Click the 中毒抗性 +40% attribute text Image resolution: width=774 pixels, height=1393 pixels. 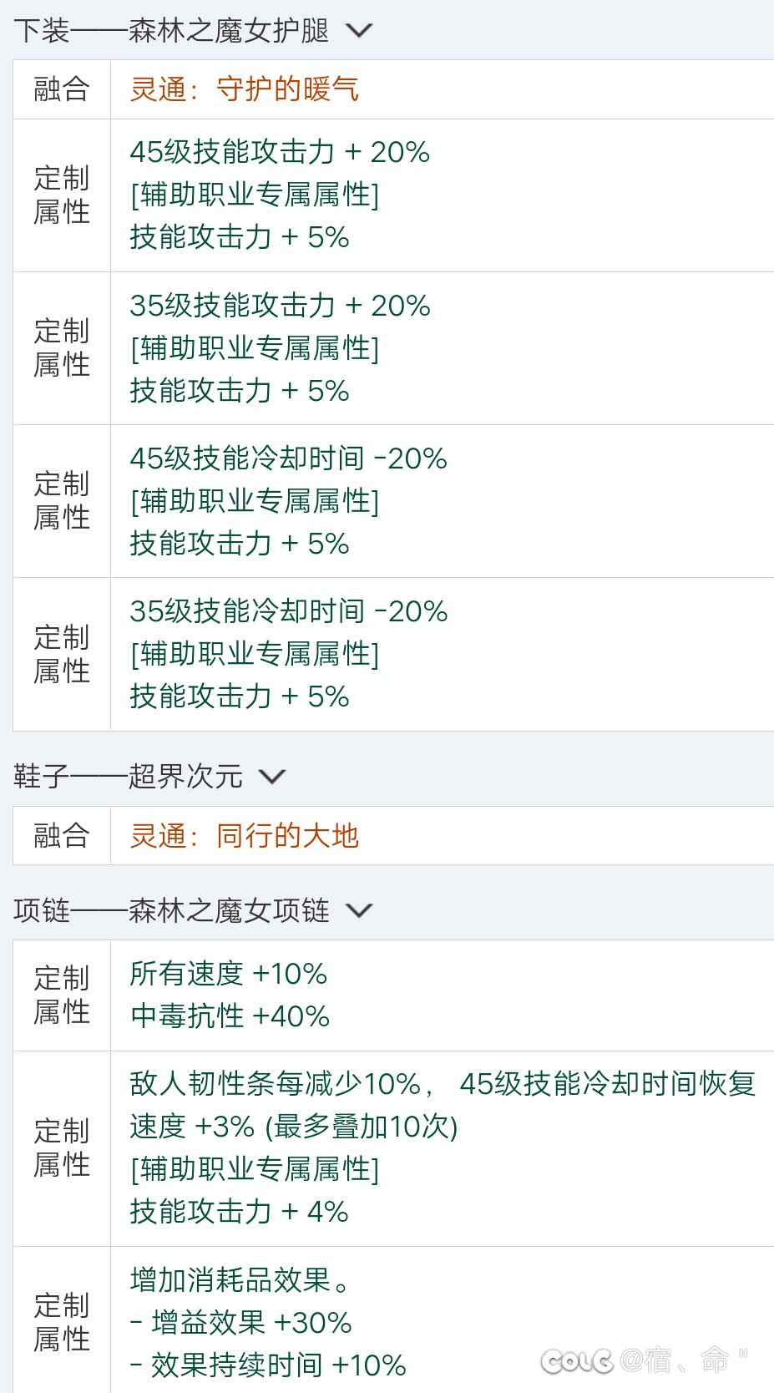230,1016
